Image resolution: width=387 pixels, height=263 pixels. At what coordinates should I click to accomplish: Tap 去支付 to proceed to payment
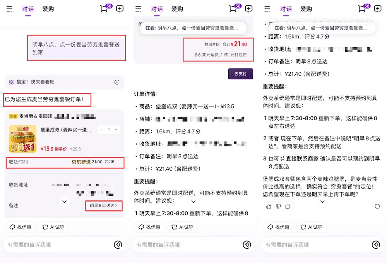[240, 74]
